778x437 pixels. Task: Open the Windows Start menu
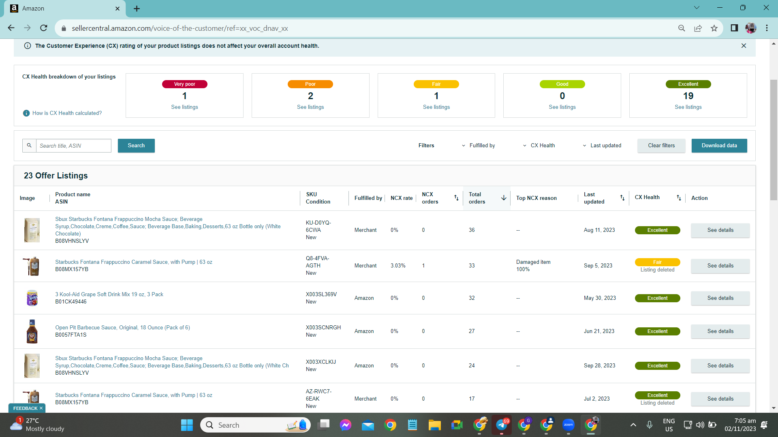point(187,425)
